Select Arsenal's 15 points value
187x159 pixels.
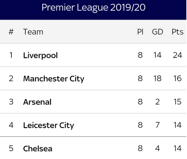click(x=178, y=102)
